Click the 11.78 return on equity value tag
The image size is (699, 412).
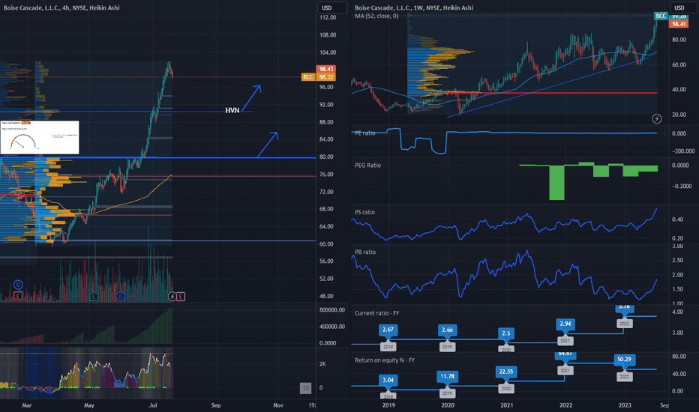[447, 376]
